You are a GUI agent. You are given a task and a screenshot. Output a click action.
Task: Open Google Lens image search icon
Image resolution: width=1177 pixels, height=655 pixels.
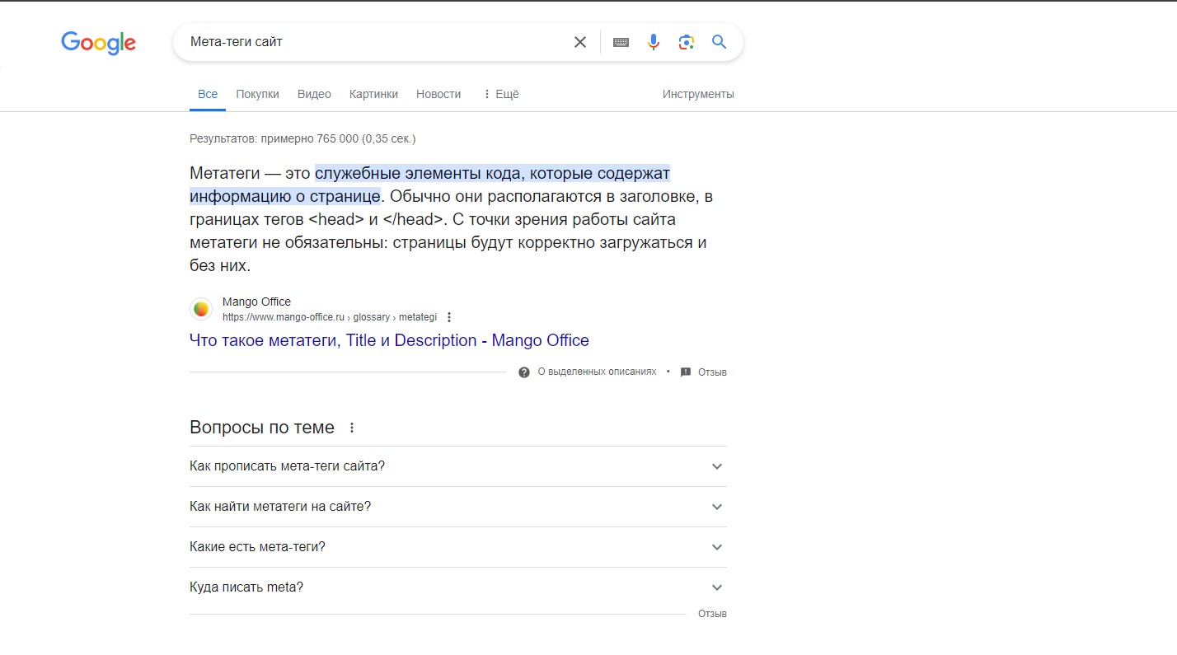[687, 42]
